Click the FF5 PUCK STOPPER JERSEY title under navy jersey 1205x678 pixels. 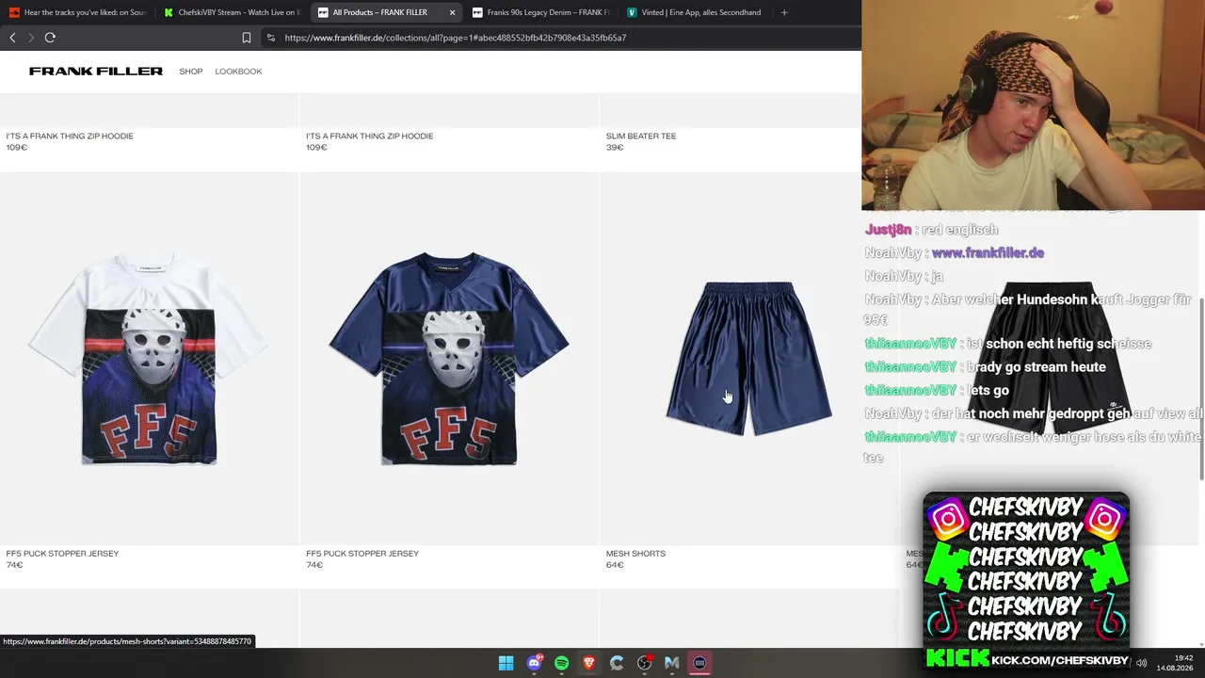coord(362,554)
